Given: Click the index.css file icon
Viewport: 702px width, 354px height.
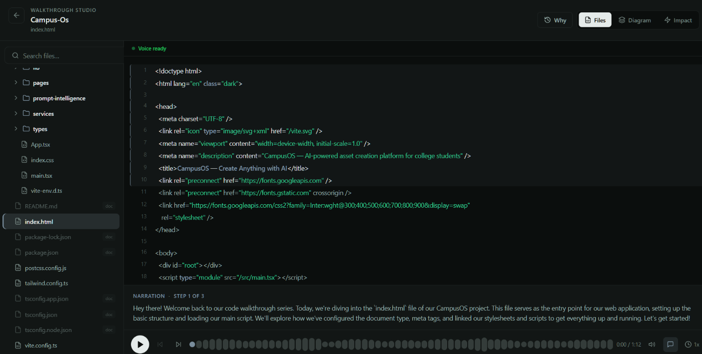Looking at the screenshot, I should tap(24, 160).
